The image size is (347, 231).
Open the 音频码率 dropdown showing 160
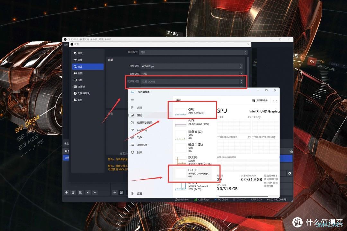pos(191,74)
